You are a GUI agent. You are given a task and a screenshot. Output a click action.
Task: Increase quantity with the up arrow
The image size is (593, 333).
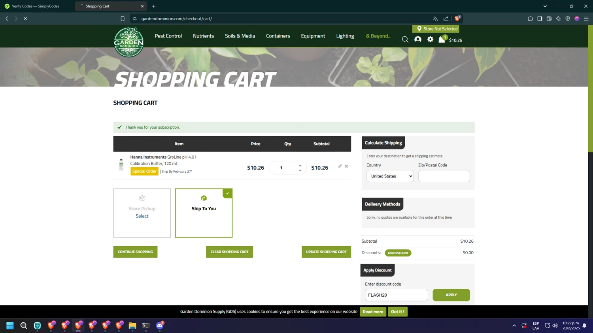300,165
